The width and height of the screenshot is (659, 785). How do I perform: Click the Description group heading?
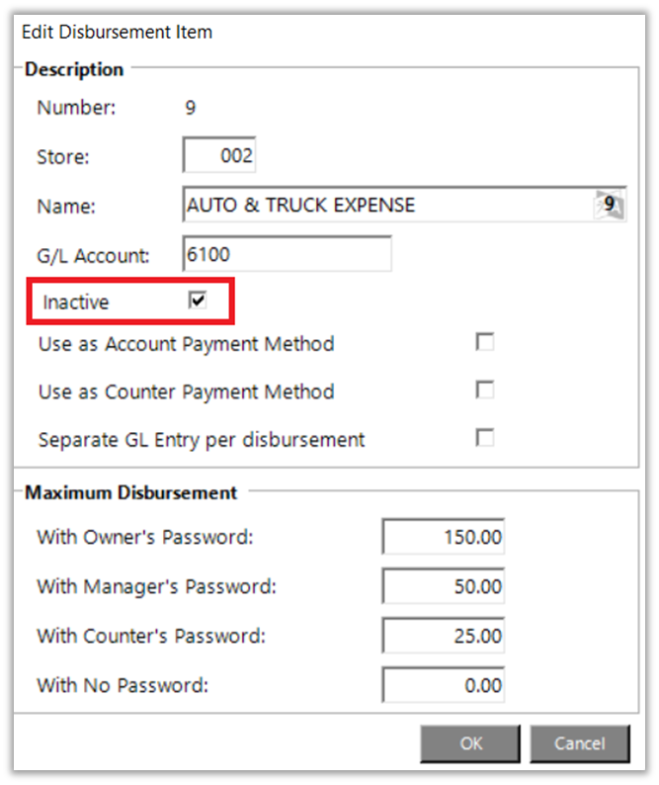(74, 70)
